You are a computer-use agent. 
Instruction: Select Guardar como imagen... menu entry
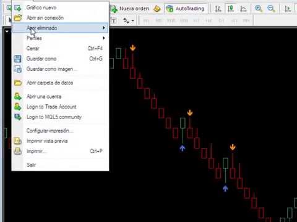[x=60, y=69]
